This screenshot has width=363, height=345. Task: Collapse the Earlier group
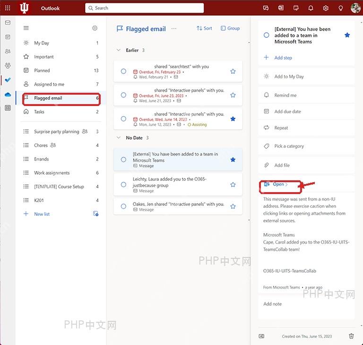coord(119,50)
